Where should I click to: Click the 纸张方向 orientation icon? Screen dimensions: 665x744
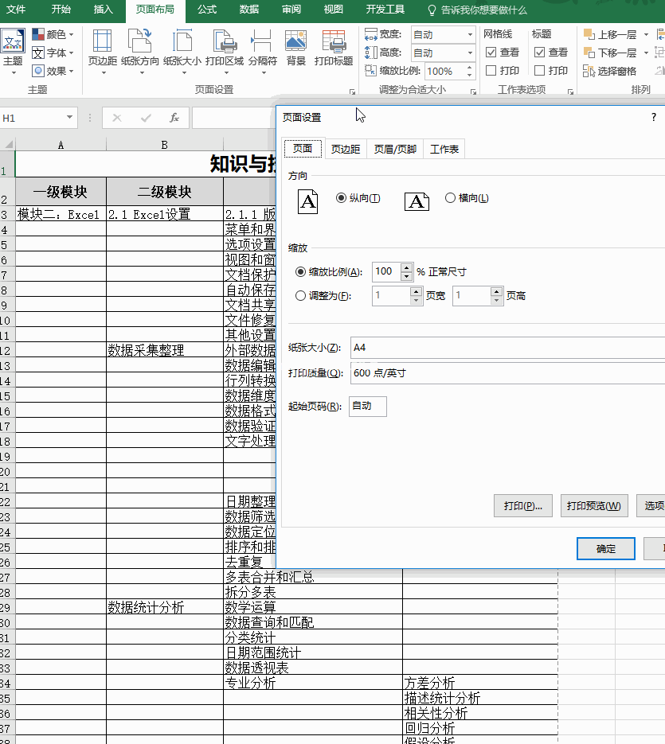pyautogui.click(x=140, y=48)
